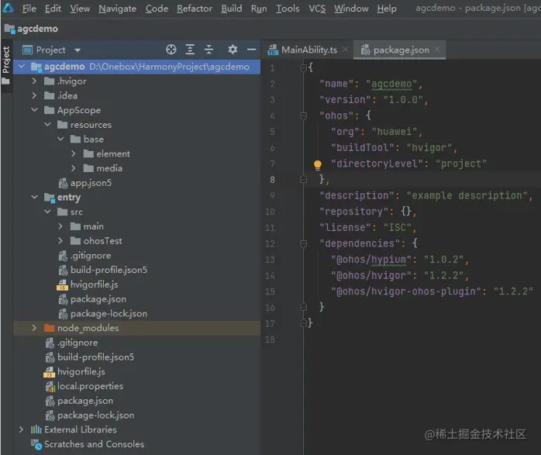This screenshot has width=541, height=455.
Task: Click the Scratches and Consoles icon
Action: click(36, 444)
